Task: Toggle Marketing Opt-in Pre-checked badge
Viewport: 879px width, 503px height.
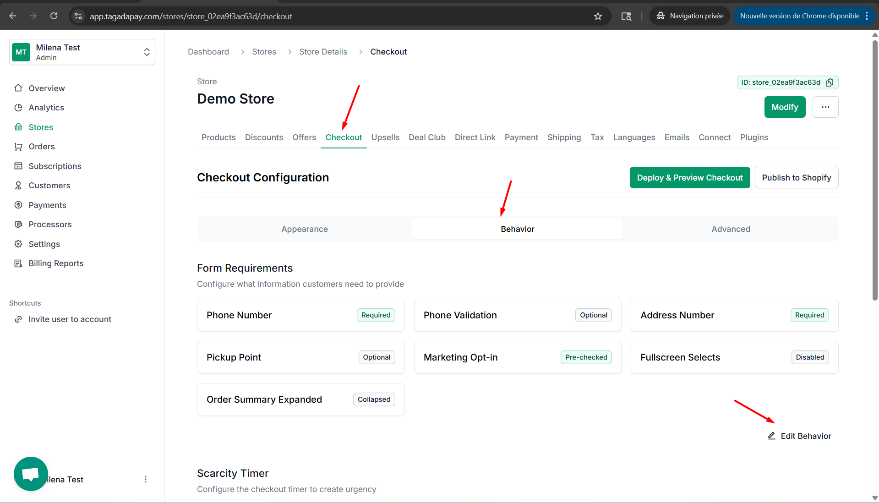Action: click(x=586, y=357)
